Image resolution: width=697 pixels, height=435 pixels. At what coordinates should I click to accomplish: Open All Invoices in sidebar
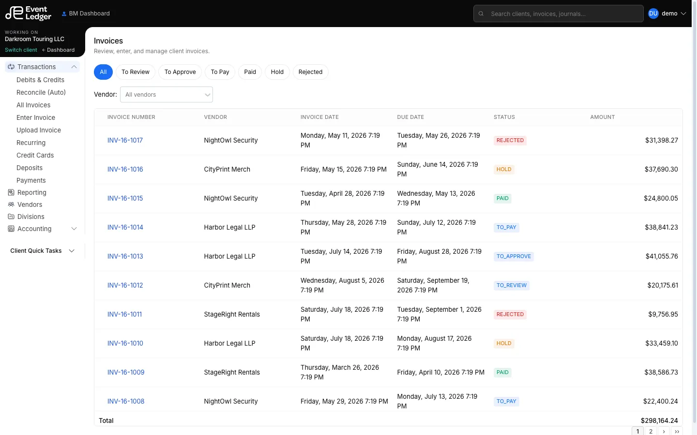[33, 105]
